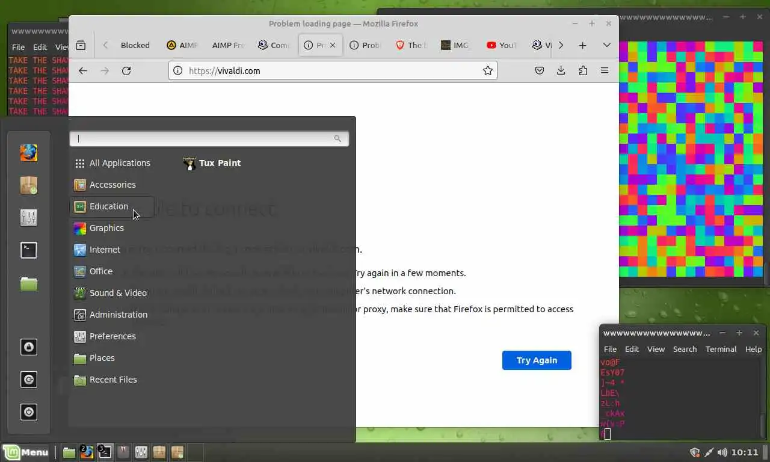
Task: Select the Accessories category
Action: point(112,185)
